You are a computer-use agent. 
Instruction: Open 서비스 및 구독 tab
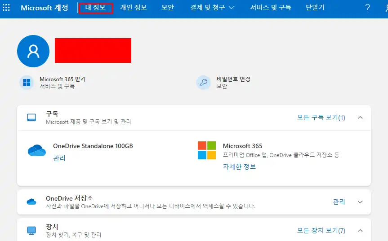(x=271, y=8)
